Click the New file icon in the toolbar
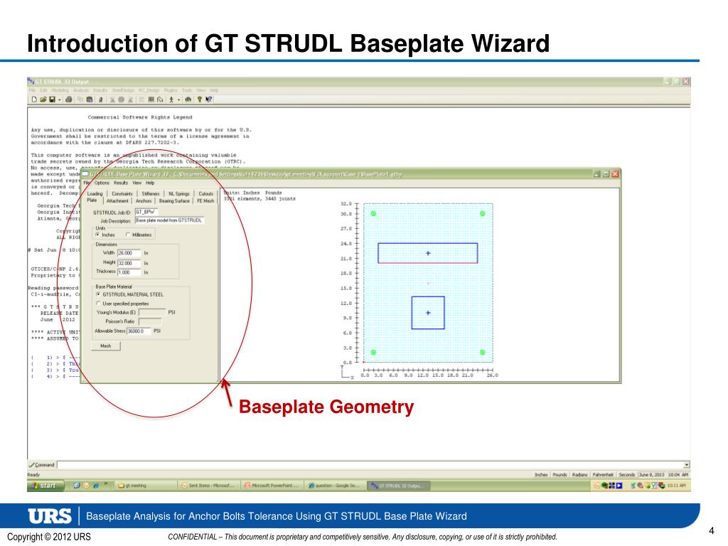Image resolution: width=728 pixels, height=546 pixels. [34, 100]
